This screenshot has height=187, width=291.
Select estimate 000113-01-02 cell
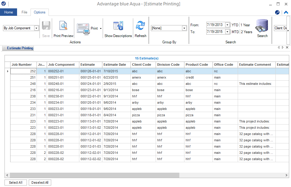pyautogui.click(x=91, y=128)
